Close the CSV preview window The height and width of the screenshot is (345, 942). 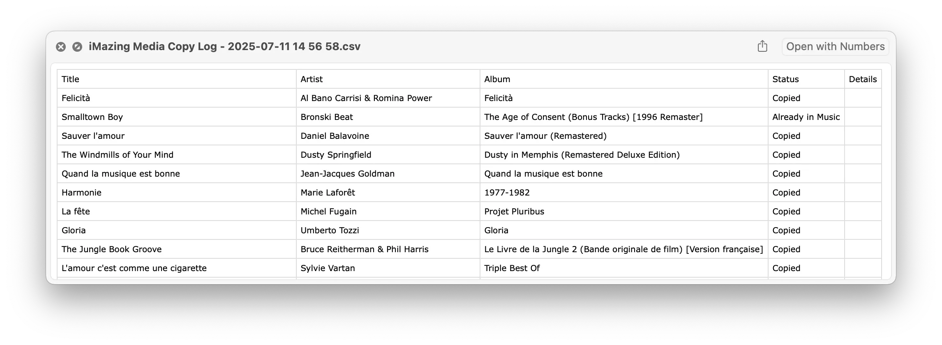tap(61, 46)
